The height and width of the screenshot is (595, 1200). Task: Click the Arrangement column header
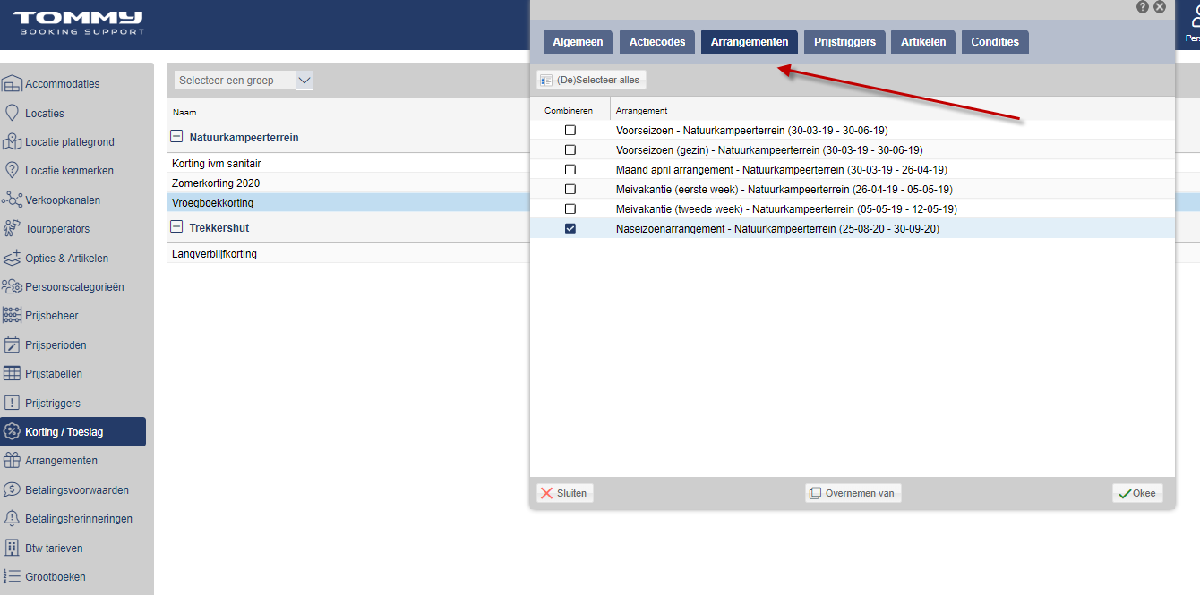[x=641, y=111]
